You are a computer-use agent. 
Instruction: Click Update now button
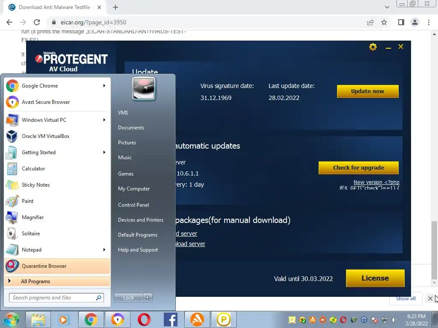tap(367, 91)
